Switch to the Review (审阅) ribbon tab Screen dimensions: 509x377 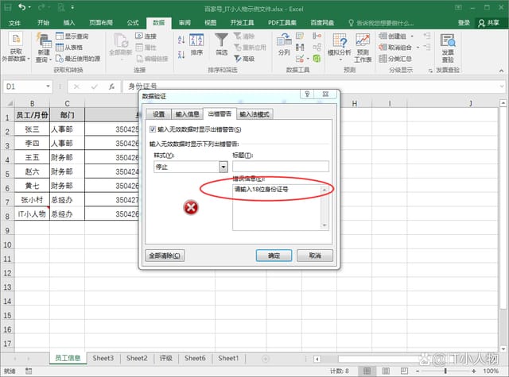[x=185, y=23]
